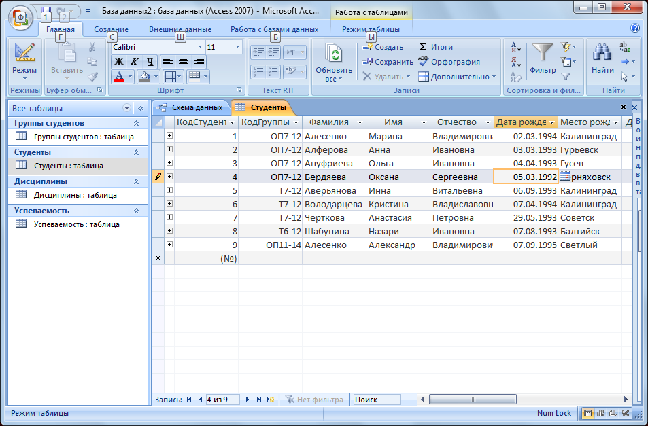Click the Cut scissors icon

click(92, 47)
